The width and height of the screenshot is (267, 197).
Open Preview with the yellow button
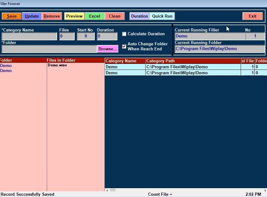(74, 16)
